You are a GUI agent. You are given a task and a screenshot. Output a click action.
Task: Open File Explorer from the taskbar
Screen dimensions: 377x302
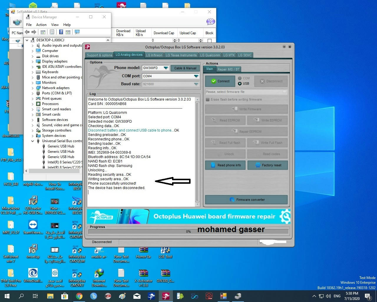[50, 296]
